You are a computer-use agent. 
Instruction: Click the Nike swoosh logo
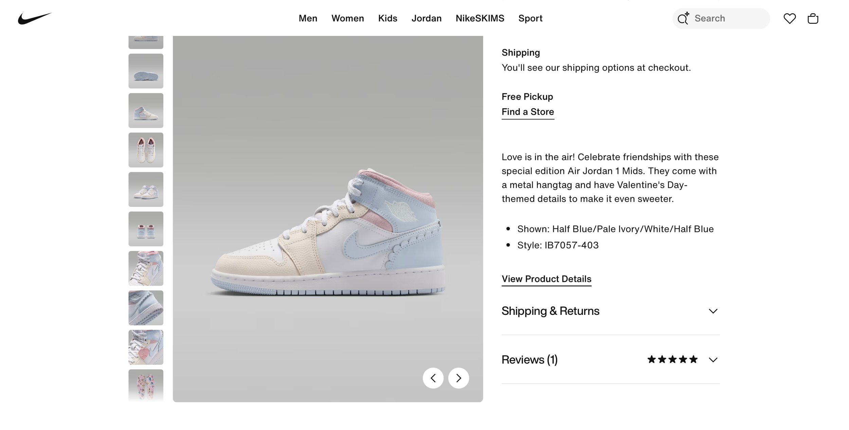[x=35, y=18]
